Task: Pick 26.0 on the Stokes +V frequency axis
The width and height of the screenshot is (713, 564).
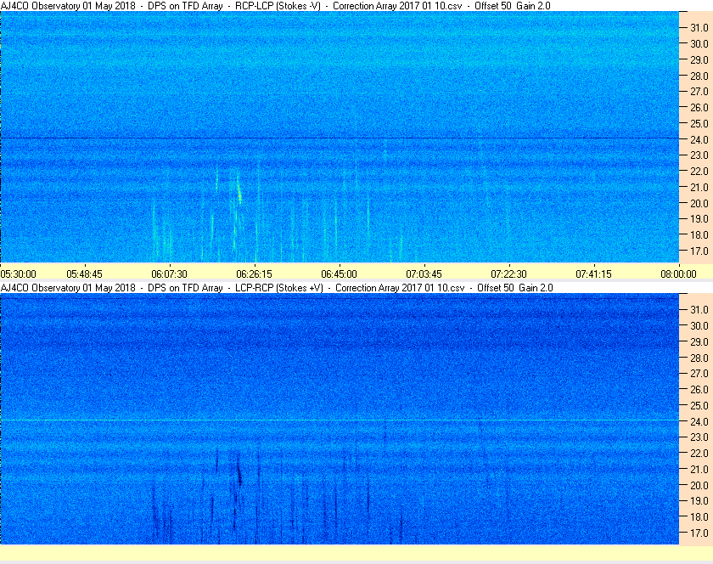Action: [x=699, y=389]
